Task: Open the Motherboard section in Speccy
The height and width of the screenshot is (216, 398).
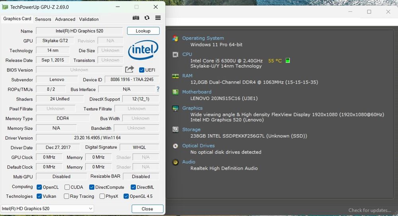Action: click(197, 92)
